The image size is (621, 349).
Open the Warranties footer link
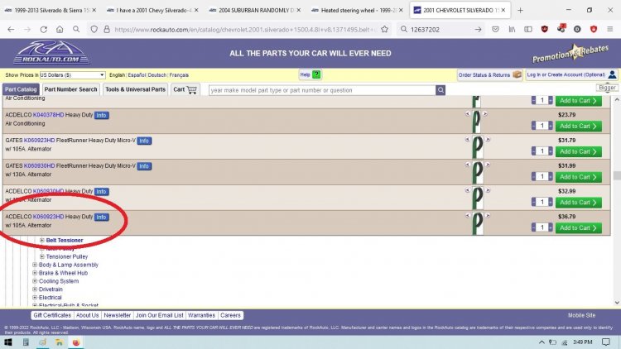[x=201, y=315]
